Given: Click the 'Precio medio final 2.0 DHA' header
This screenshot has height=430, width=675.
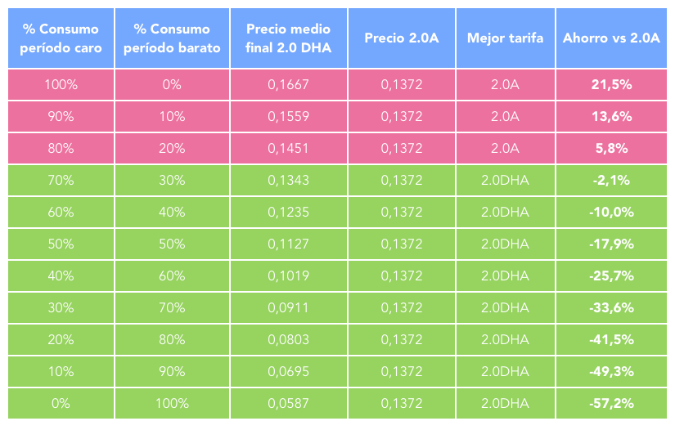Looking at the screenshot, I should click(289, 38).
